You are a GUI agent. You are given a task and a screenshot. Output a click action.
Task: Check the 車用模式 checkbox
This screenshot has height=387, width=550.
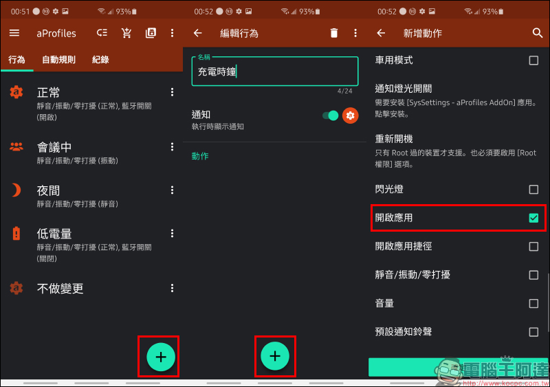coord(533,60)
